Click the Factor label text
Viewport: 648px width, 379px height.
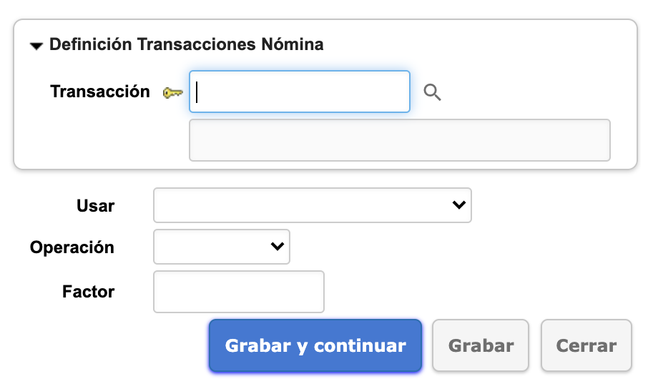[88, 292]
